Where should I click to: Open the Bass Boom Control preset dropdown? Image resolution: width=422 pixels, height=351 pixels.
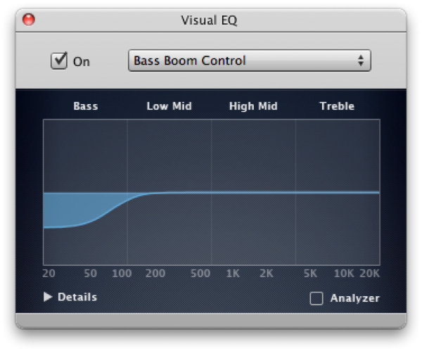[x=250, y=60]
